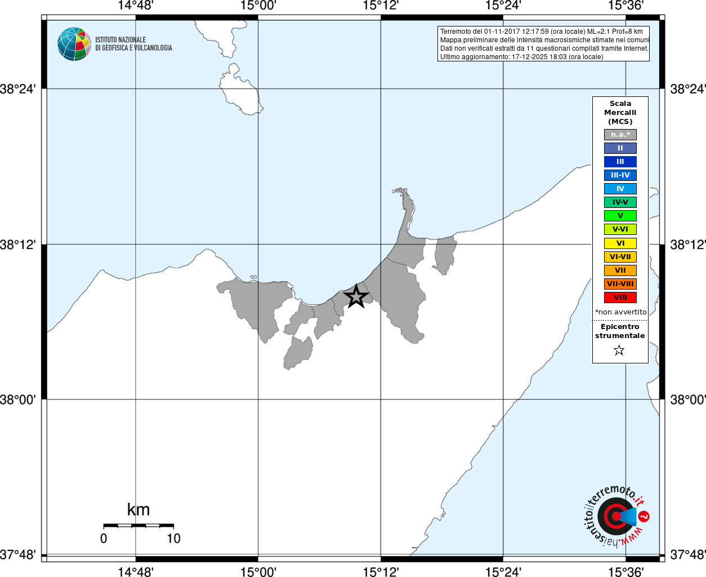Click the km scale bar
The width and height of the screenshot is (706, 577).
tap(138, 526)
